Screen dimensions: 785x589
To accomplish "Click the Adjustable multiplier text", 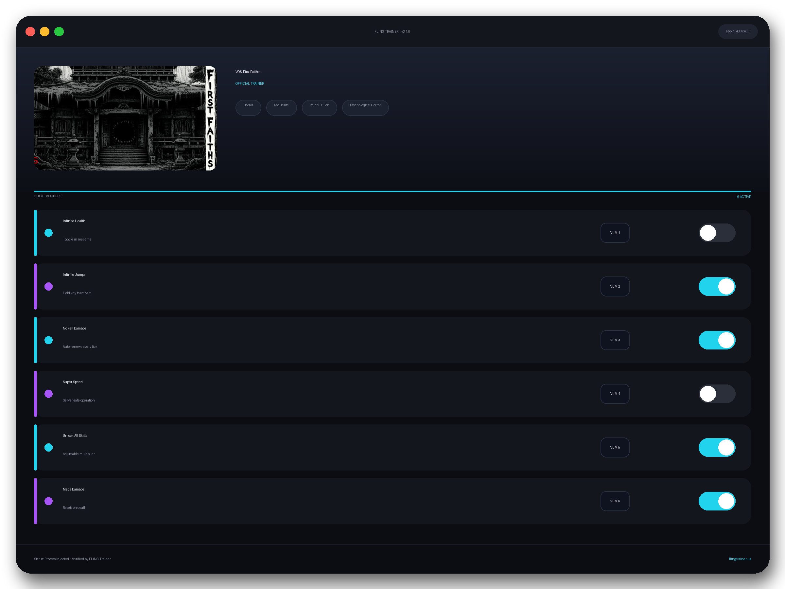I will point(78,454).
